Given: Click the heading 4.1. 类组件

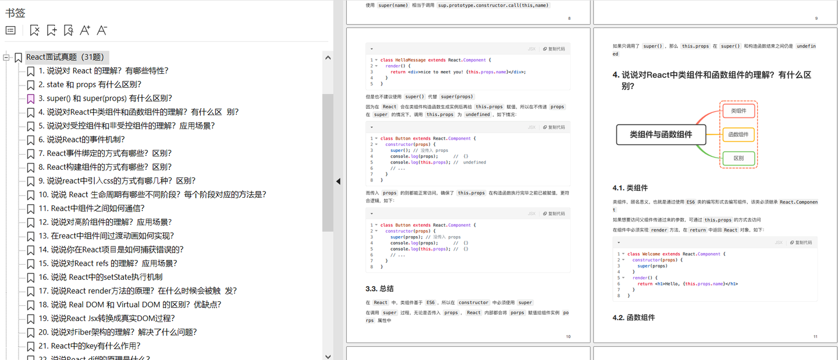Looking at the screenshot, I should (x=630, y=188).
